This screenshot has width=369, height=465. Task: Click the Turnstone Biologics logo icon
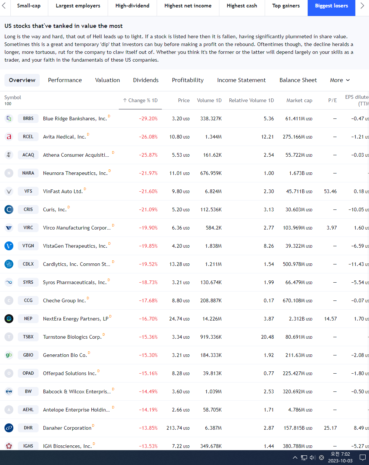pyautogui.click(x=9, y=337)
